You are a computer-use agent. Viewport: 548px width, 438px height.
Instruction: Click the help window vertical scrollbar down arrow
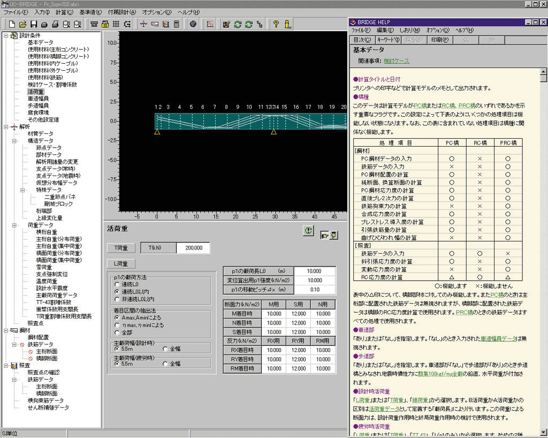click(x=543, y=433)
